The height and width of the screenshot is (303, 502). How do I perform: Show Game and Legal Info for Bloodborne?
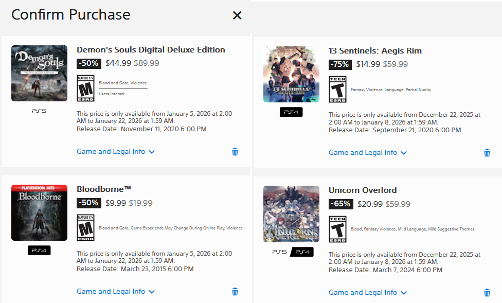[116, 292]
